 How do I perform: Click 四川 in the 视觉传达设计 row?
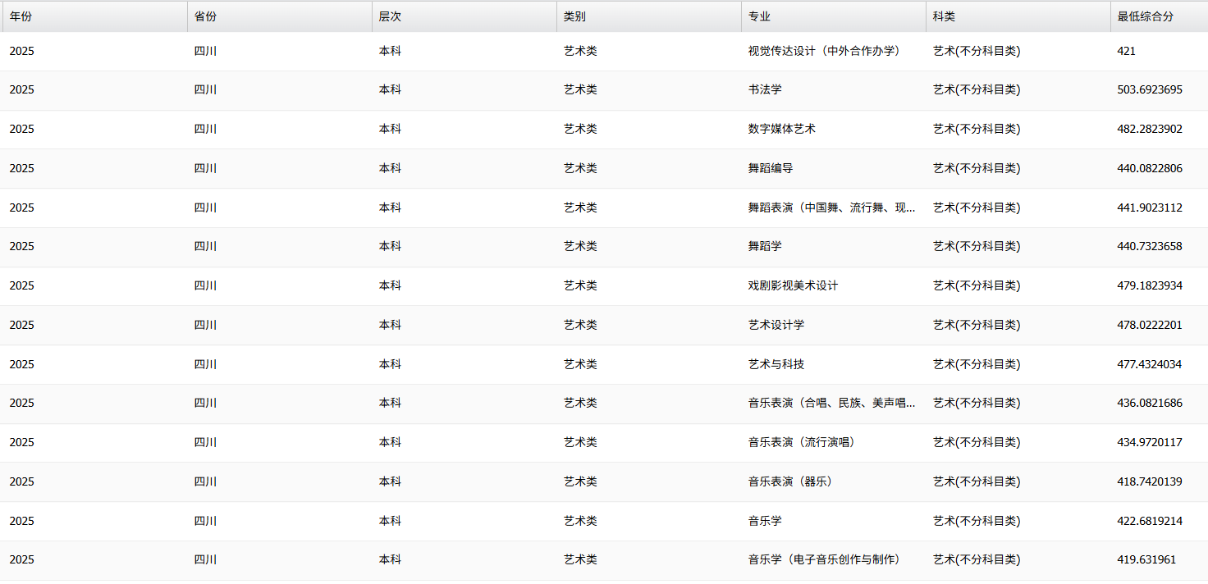coord(205,51)
